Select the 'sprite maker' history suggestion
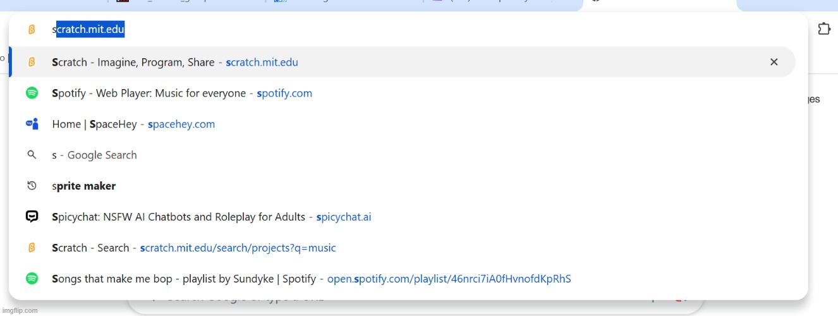Viewport: 838px width, 316px height. (402, 186)
